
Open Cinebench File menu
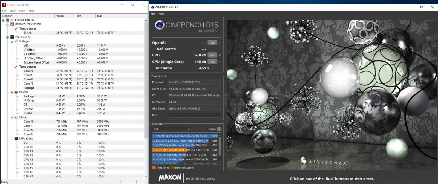pyautogui.click(x=153, y=14)
